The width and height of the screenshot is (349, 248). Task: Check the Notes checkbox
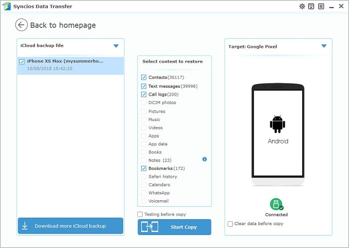(144, 160)
